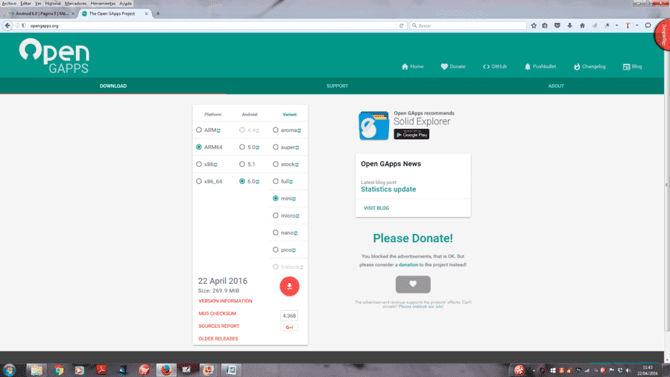Select the x86 platform radio button

click(x=199, y=164)
